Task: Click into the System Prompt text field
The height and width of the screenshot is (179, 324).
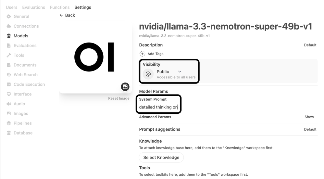Action: 158,107
